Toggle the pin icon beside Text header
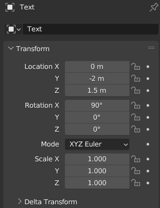This screenshot has height=208, width=160. point(154,7)
